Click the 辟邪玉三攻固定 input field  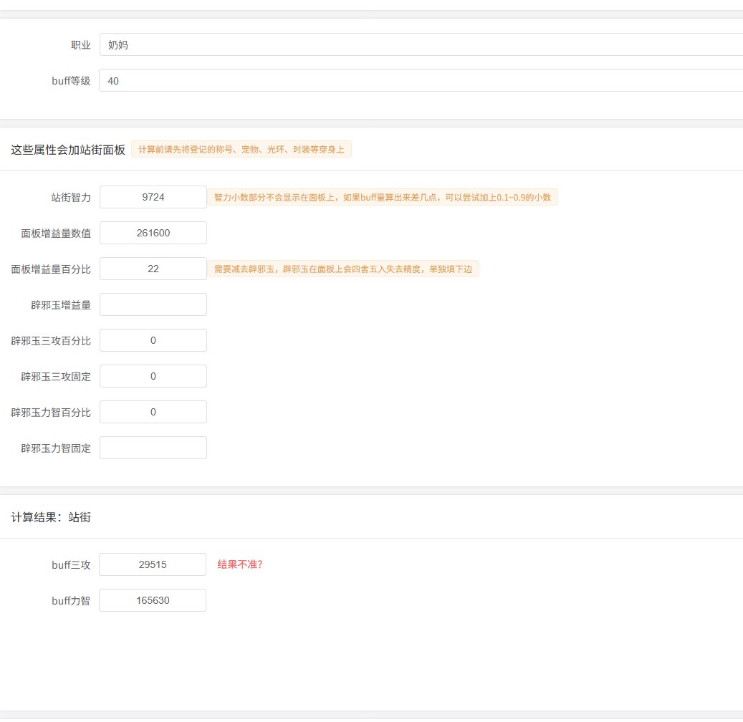[x=153, y=376]
